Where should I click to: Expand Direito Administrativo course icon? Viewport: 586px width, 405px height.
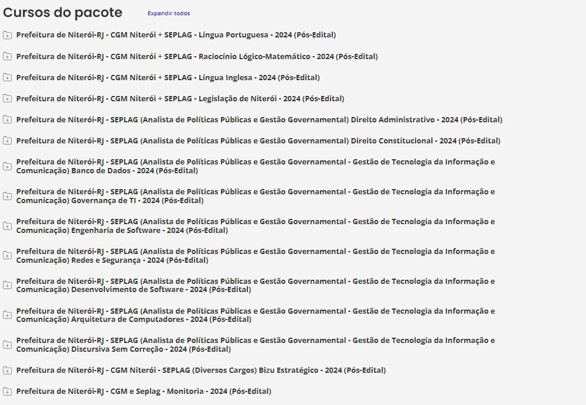point(7,120)
